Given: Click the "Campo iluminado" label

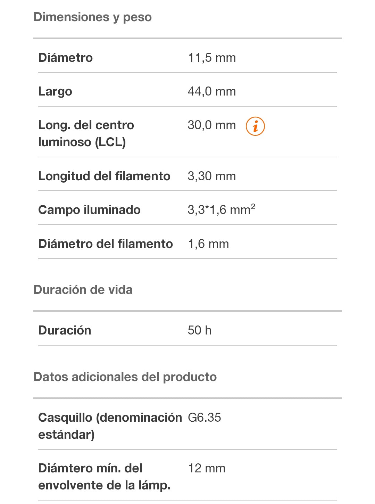Looking at the screenshot, I should 89,210.
